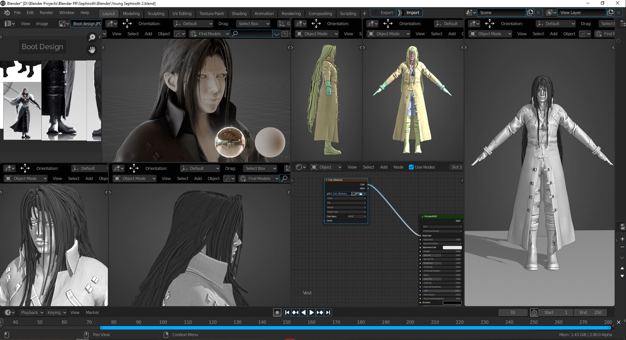Open the Render menu
Viewport: 626px width, 340px height.
(46, 12)
